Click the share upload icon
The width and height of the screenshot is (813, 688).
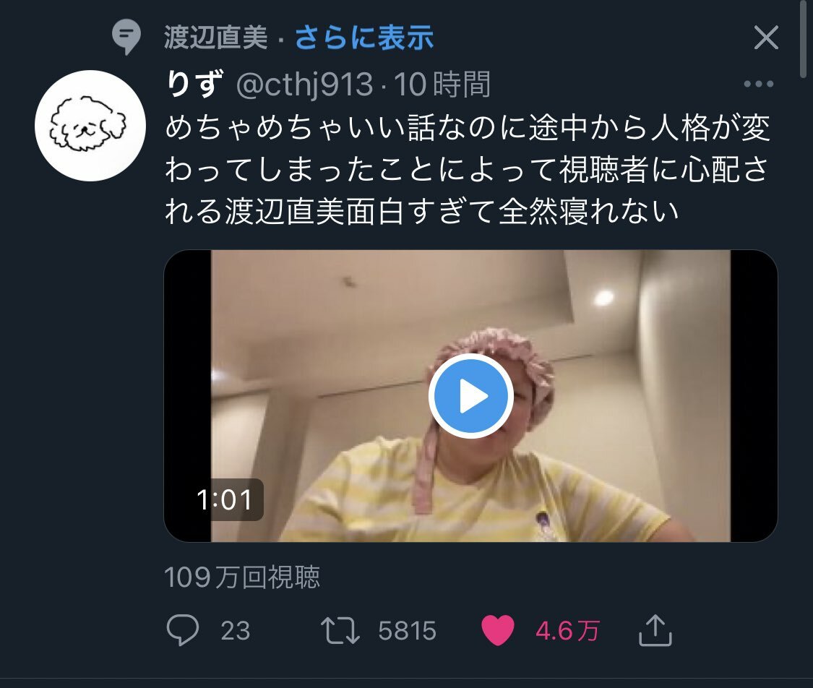(x=655, y=630)
